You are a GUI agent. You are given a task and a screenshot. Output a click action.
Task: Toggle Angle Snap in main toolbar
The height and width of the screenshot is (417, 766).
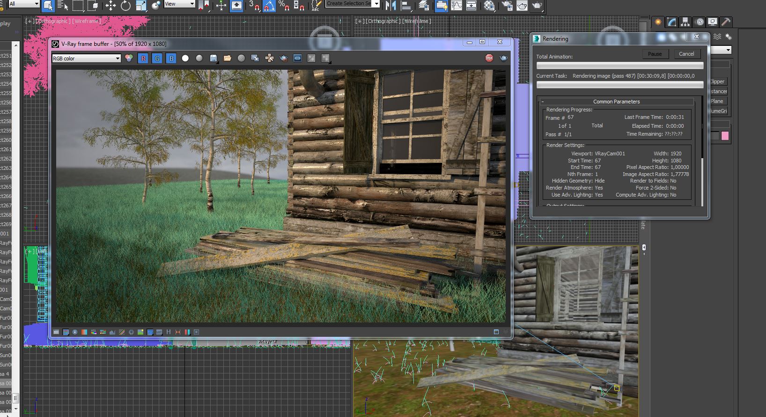click(269, 5)
